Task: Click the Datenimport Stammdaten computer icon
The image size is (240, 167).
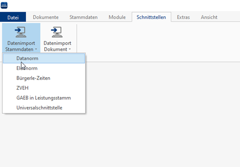Action: click(21, 32)
